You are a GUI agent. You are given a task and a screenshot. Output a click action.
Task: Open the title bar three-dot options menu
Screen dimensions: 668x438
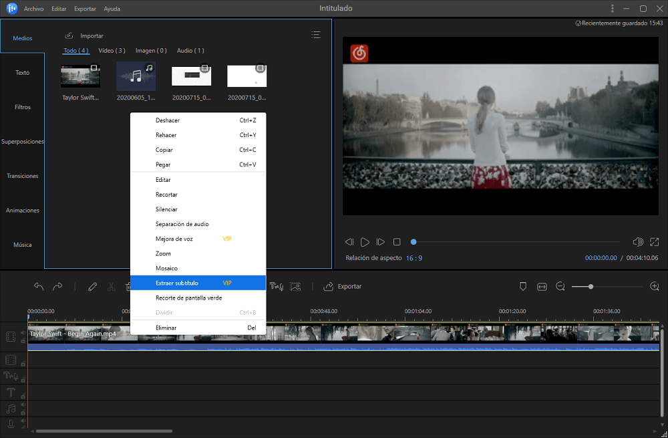tap(612, 9)
